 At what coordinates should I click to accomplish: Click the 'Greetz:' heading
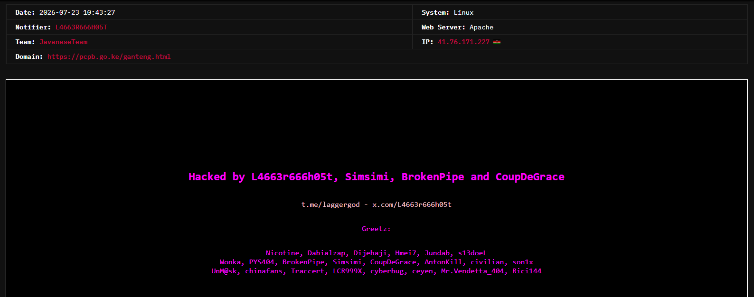coord(377,229)
